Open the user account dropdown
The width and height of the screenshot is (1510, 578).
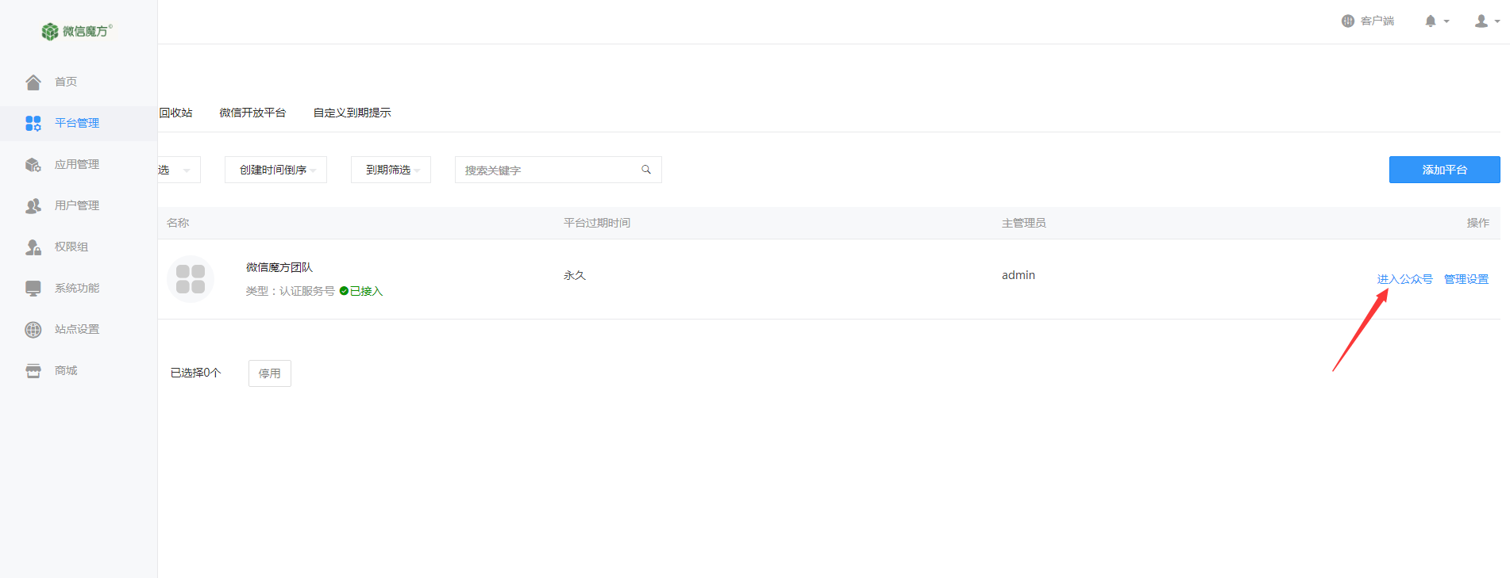1486,21
